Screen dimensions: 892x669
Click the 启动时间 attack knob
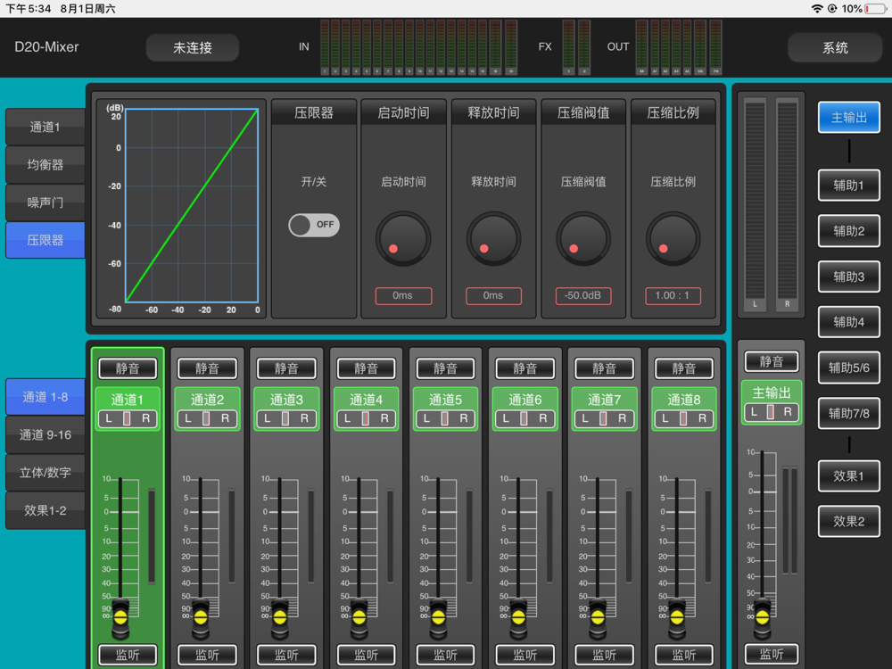tap(403, 239)
